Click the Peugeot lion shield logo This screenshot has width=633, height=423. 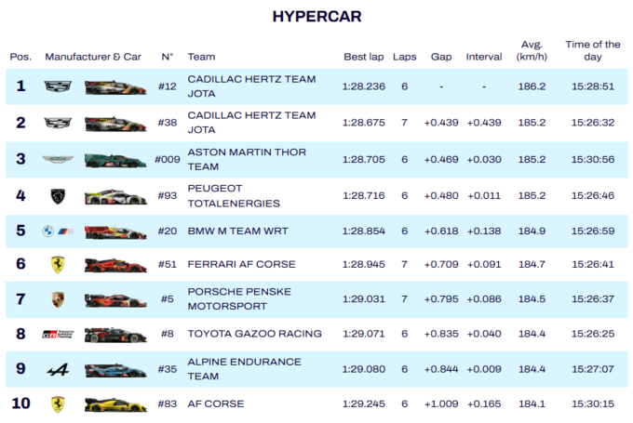58,196
